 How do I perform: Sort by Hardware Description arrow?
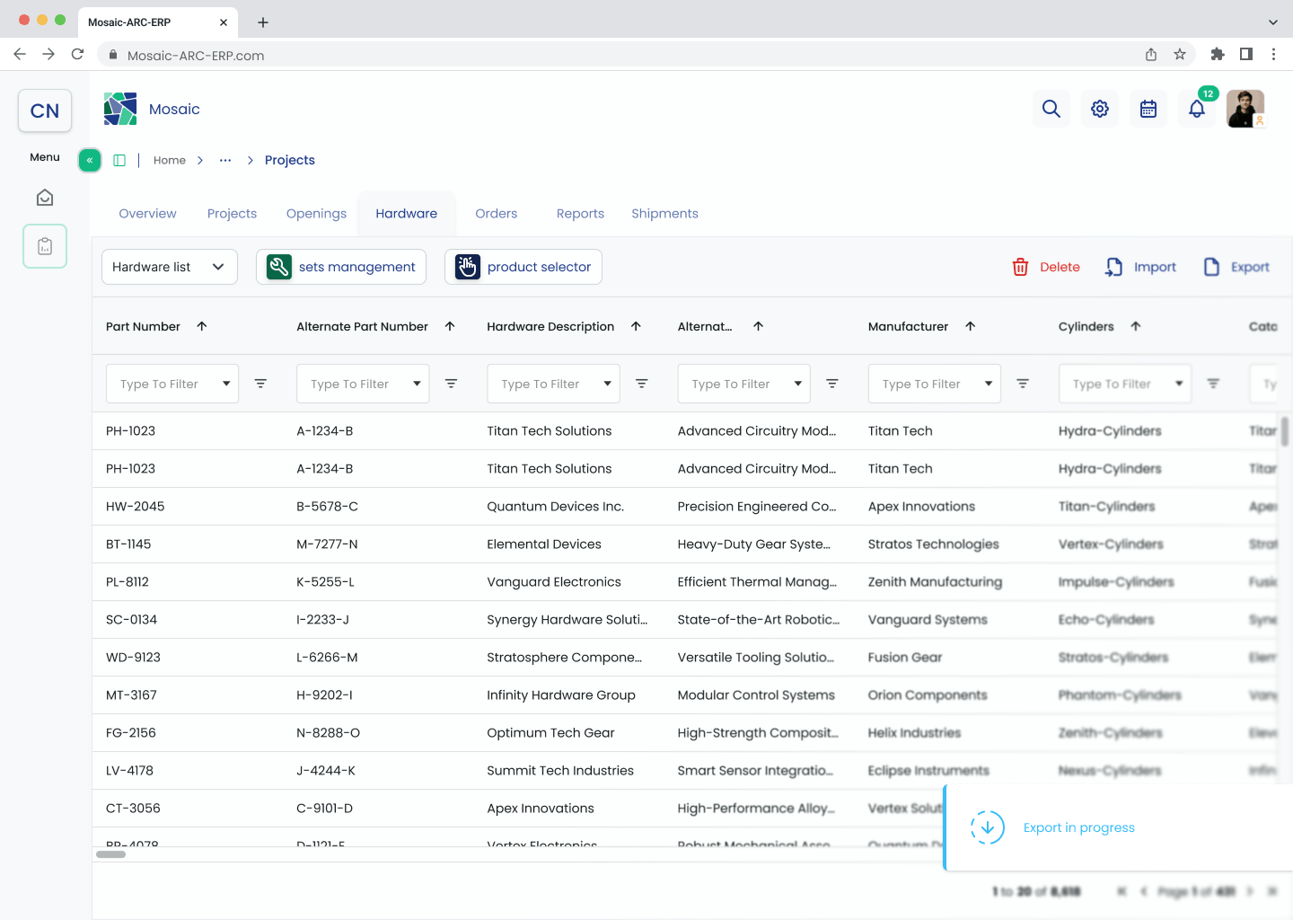(636, 326)
